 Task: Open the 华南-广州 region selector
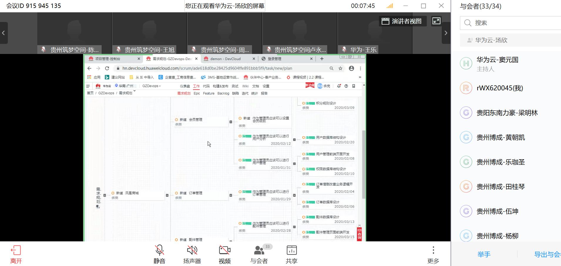(124, 86)
